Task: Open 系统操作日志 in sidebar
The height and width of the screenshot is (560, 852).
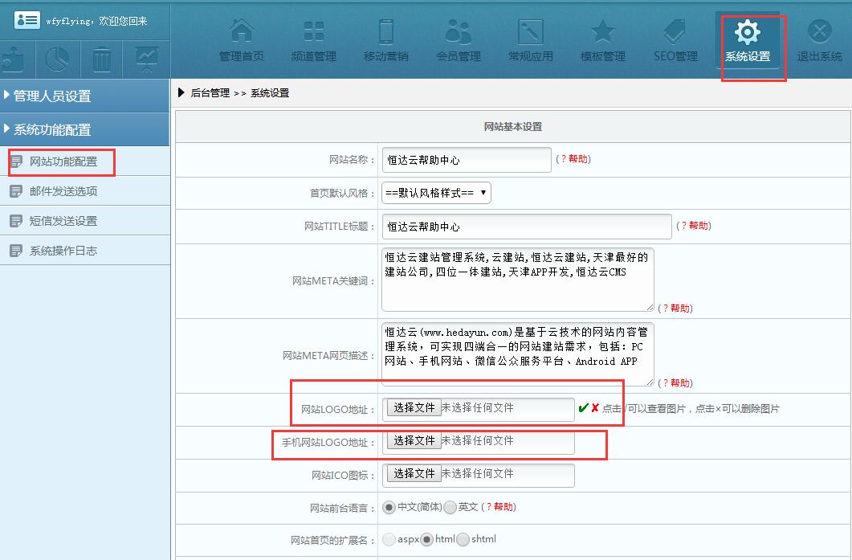Action: click(63, 251)
